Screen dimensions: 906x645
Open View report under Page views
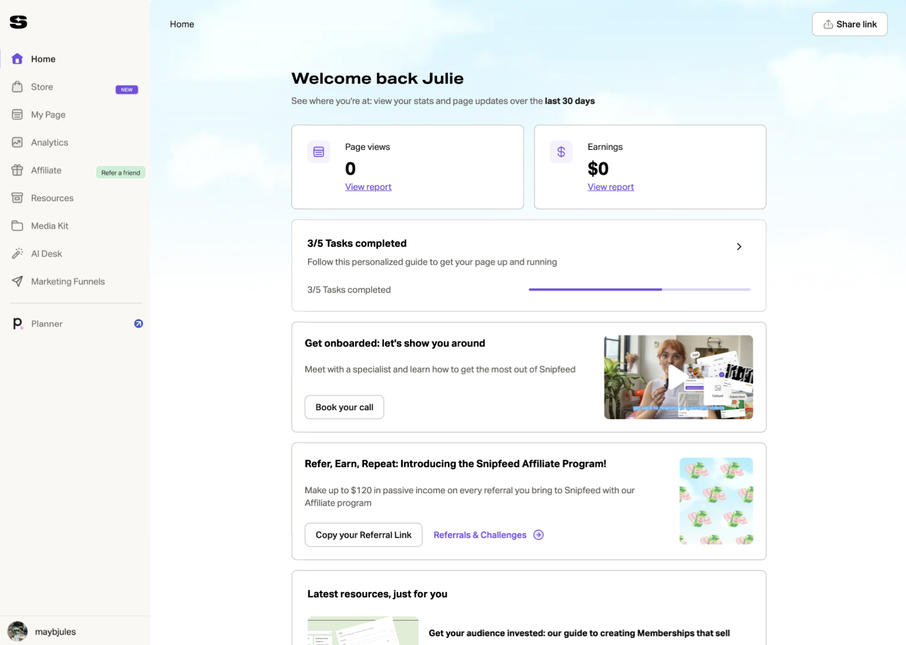[x=368, y=187]
